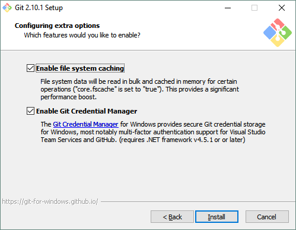Click the 'Enable file system caching' label
The width and height of the screenshot is (296, 230).
tap(80, 68)
